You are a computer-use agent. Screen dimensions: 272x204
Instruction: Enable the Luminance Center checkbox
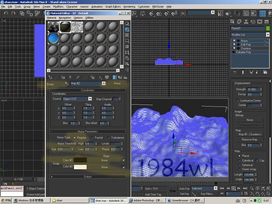tap(237, 101)
